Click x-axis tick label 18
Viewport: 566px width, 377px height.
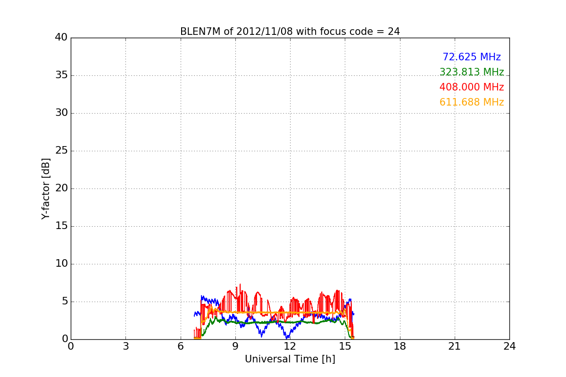[x=400, y=346]
